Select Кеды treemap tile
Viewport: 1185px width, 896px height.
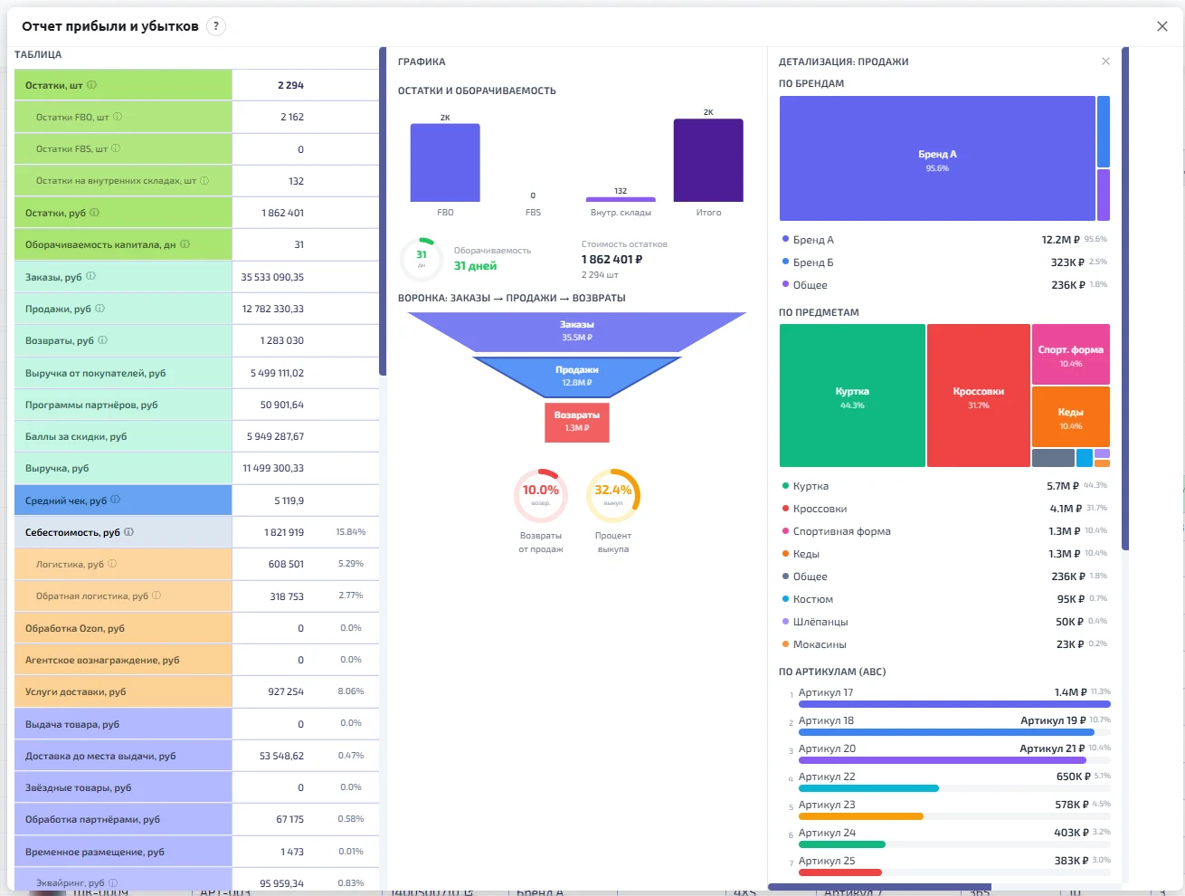tap(1071, 416)
